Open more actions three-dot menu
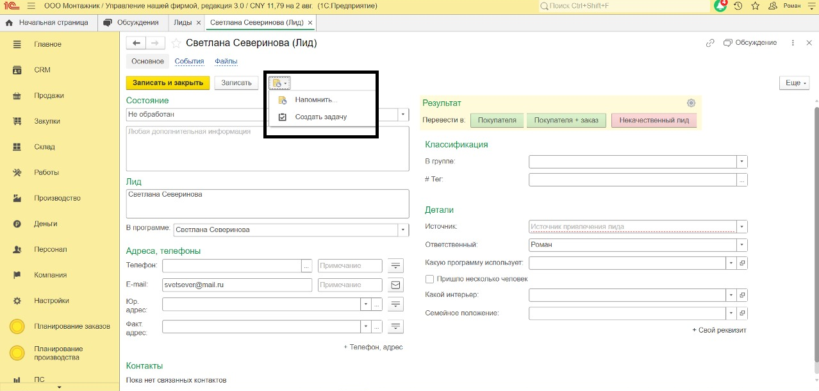 pos(793,43)
